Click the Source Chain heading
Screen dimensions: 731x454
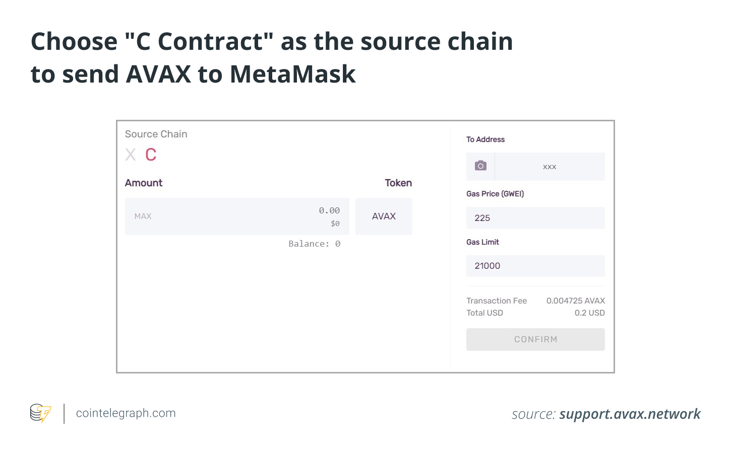tap(156, 134)
